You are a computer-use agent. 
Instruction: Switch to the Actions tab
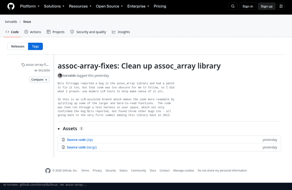pyautogui.click(x=33, y=32)
